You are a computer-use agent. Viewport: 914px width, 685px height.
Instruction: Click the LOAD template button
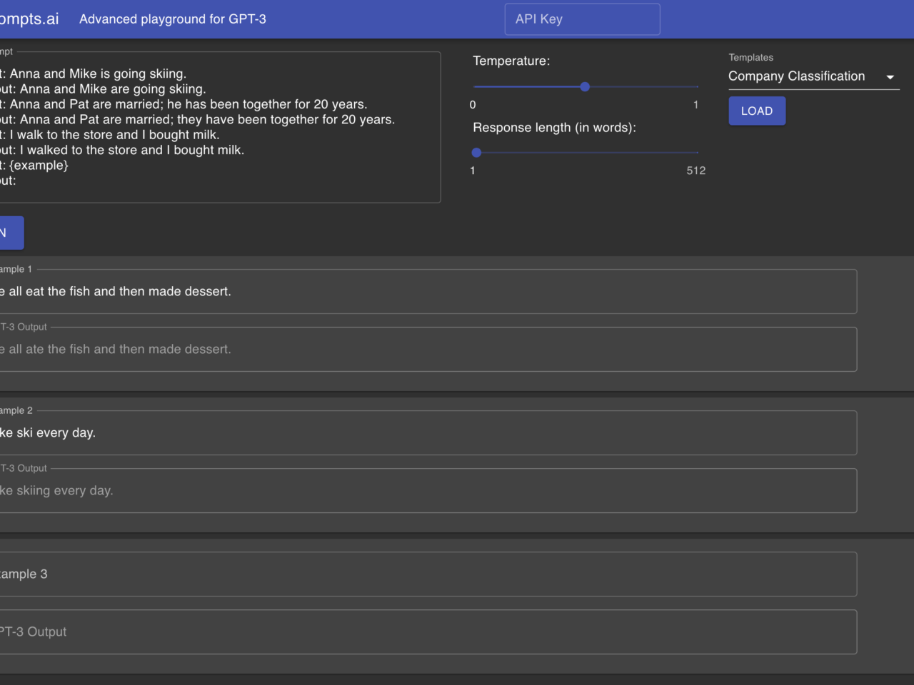(x=757, y=111)
